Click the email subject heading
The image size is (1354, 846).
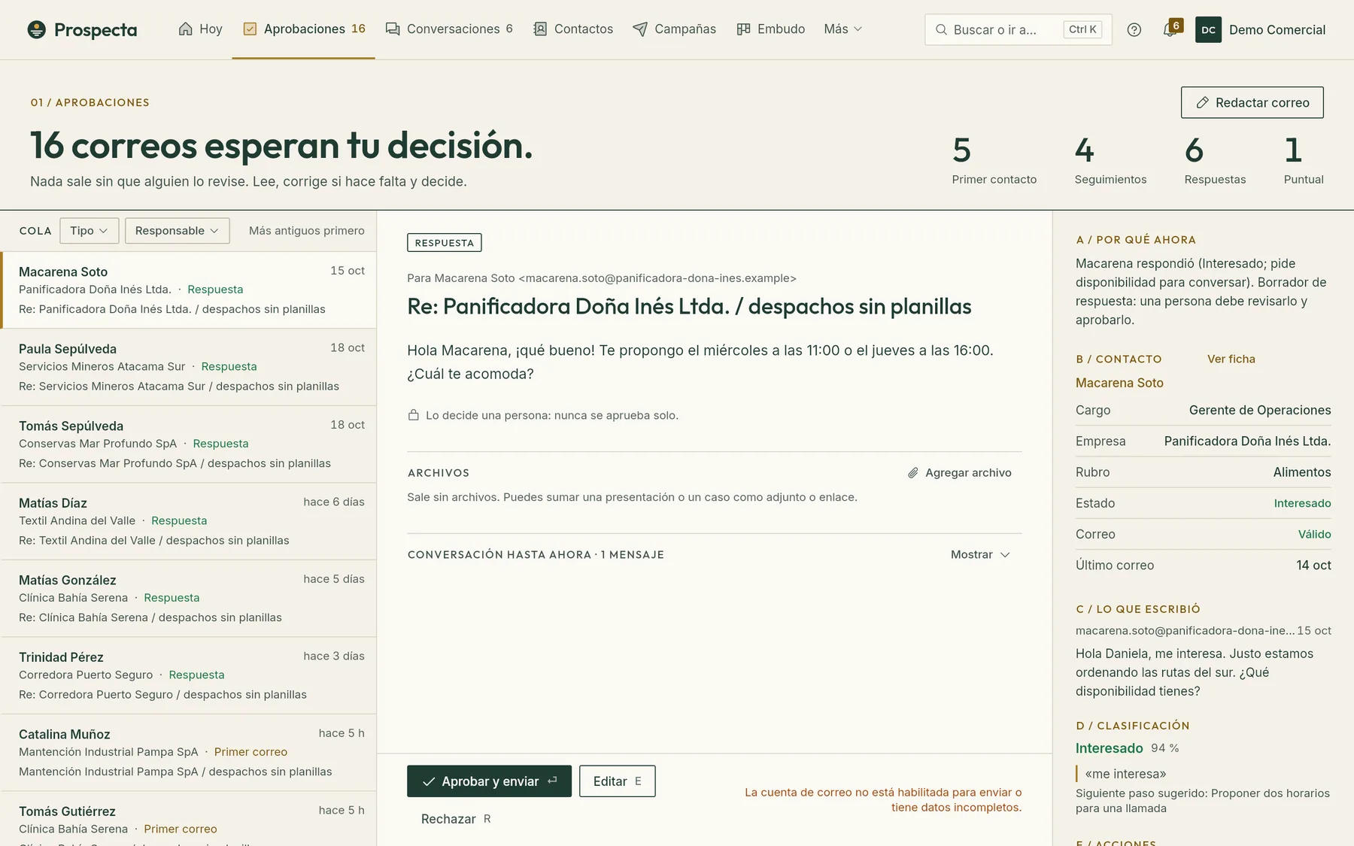[689, 307]
